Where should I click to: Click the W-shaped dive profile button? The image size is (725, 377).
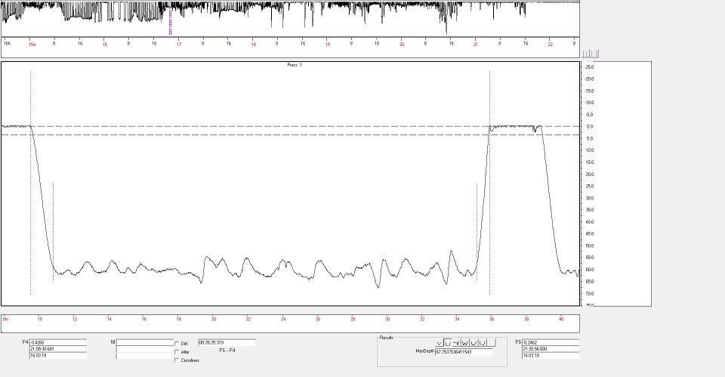(465, 343)
